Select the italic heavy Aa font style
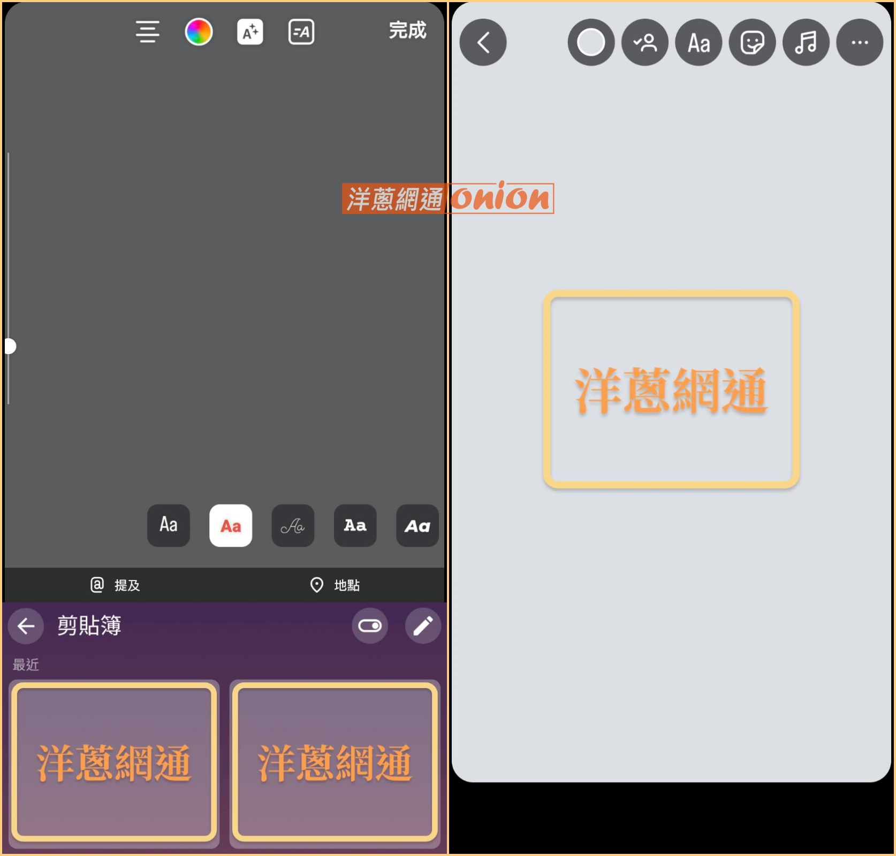The width and height of the screenshot is (896, 856). (417, 525)
